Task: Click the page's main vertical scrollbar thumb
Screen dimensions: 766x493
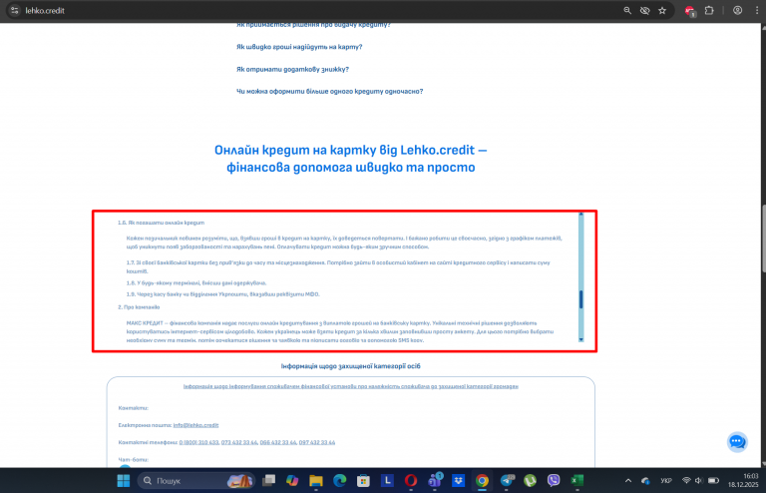Action: [763, 238]
